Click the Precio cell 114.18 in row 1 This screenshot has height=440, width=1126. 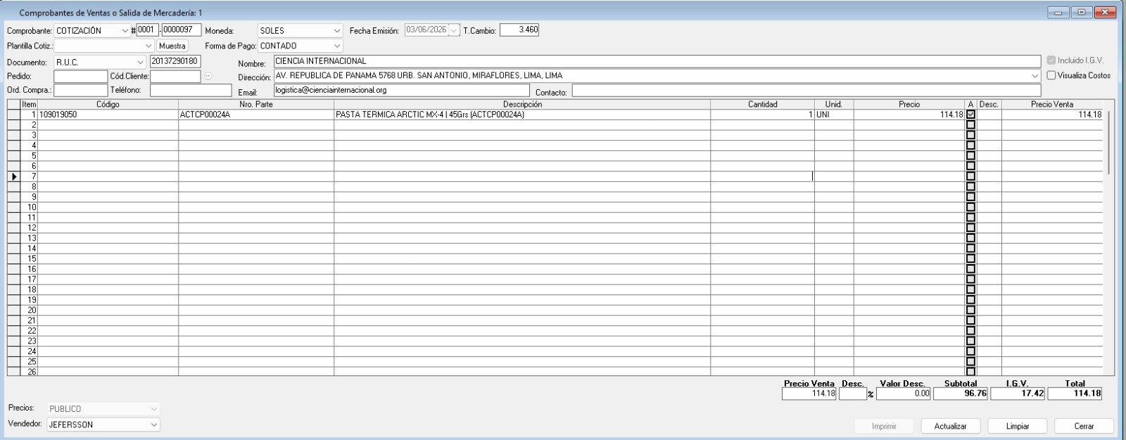[x=909, y=115]
